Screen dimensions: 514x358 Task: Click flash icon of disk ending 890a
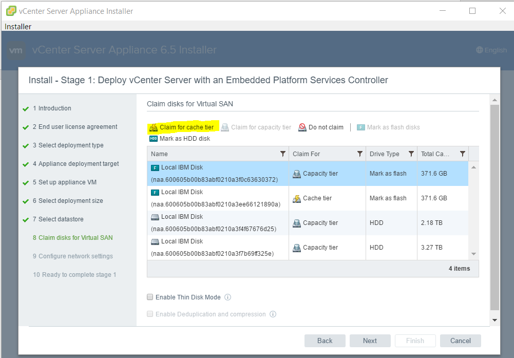(155, 192)
